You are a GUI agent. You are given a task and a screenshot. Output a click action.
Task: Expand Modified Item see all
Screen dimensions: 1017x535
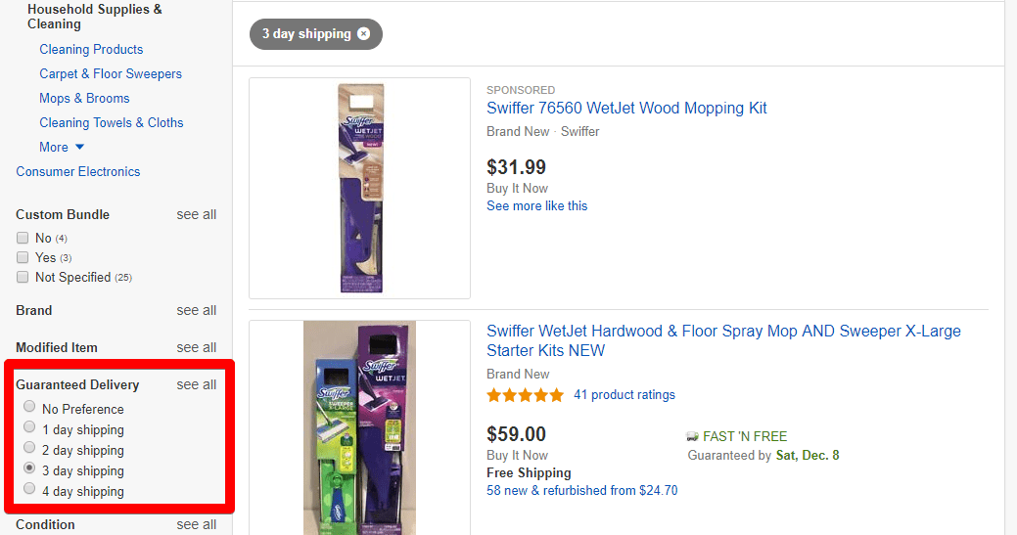(x=196, y=347)
